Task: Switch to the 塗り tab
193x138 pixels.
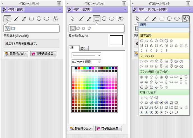Action: click(83, 48)
